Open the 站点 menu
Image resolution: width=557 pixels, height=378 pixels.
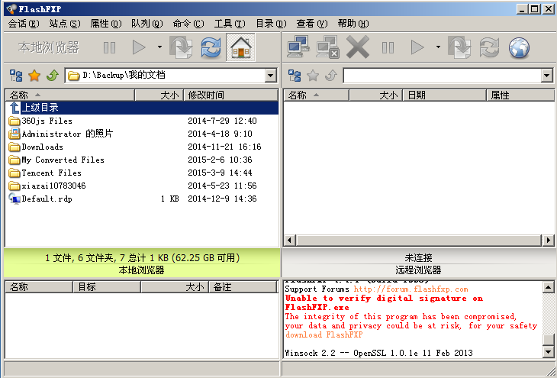pyautogui.click(x=65, y=24)
